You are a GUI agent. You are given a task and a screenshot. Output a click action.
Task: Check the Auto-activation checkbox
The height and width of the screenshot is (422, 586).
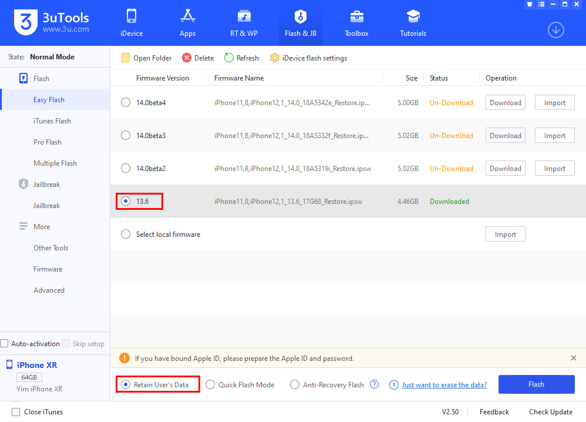(x=5, y=344)
